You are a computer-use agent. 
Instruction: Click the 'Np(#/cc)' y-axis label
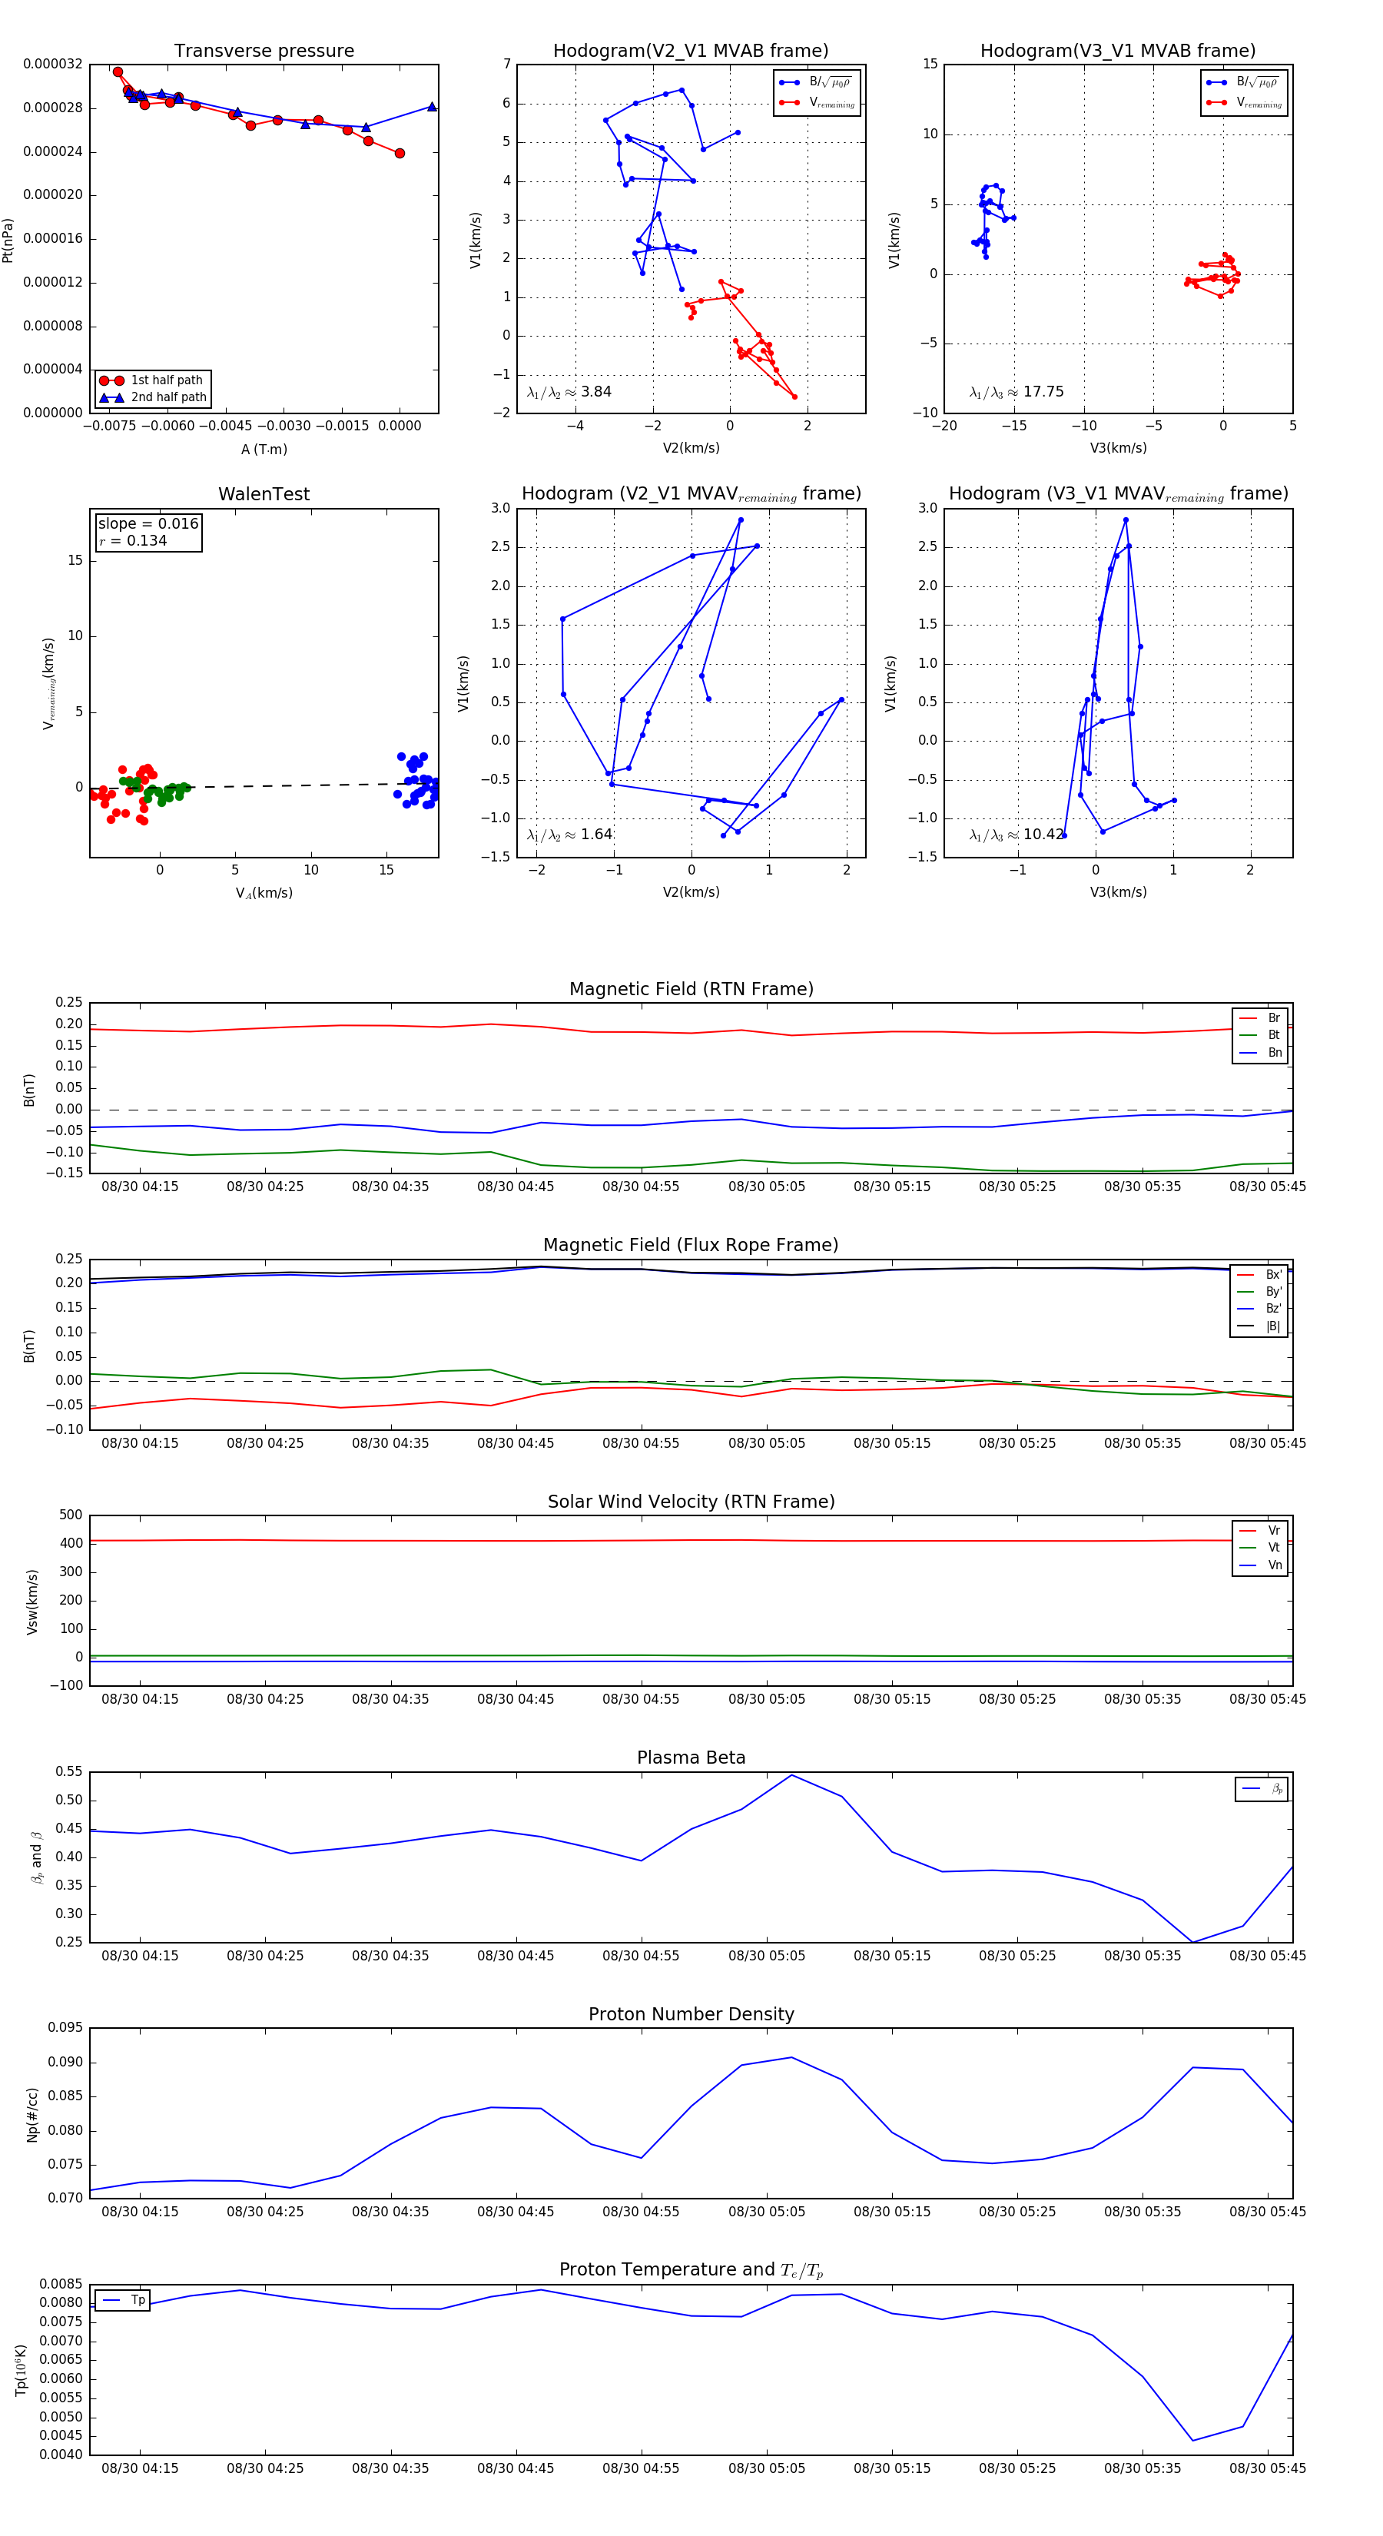32,2115
